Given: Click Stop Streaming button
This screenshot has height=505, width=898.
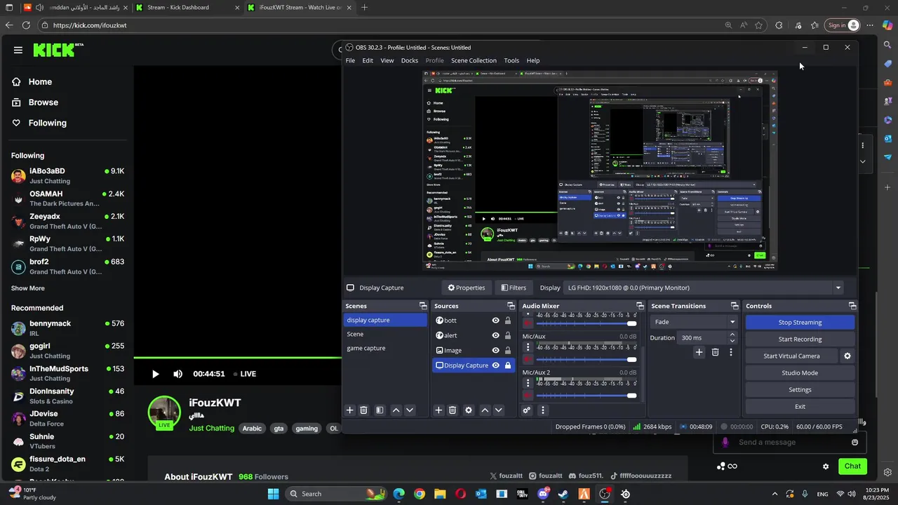Looking at the screenshot, I should coord(800,323).
